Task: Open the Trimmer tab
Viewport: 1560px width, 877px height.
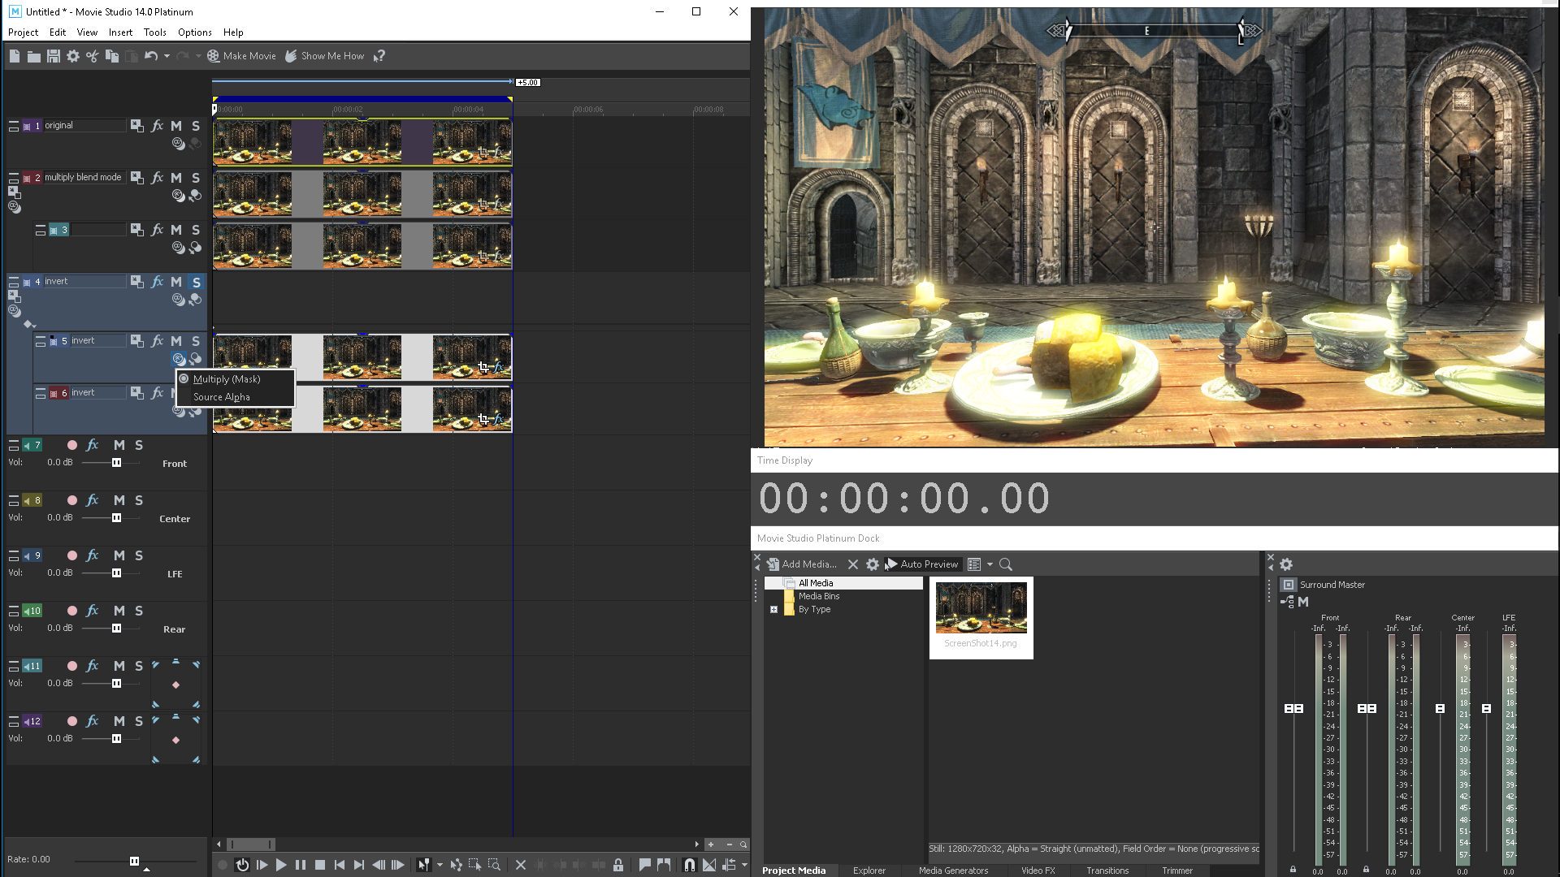Action: pos(1176,871)
